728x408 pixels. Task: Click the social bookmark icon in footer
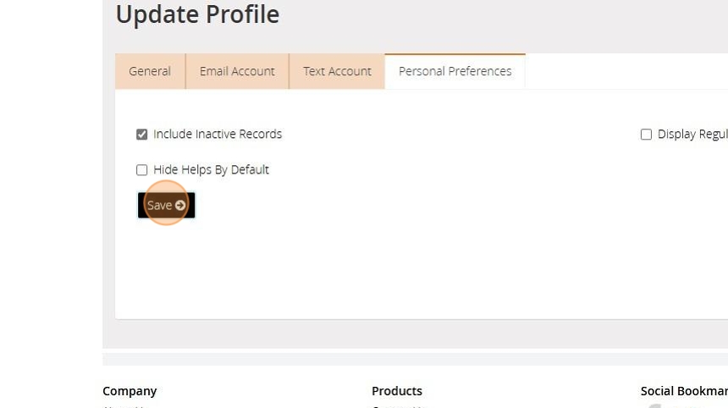(654, 405)
